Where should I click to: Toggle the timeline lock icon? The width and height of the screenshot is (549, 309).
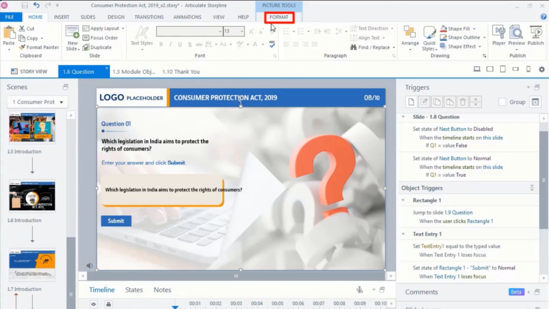click(x=109, y=304)
